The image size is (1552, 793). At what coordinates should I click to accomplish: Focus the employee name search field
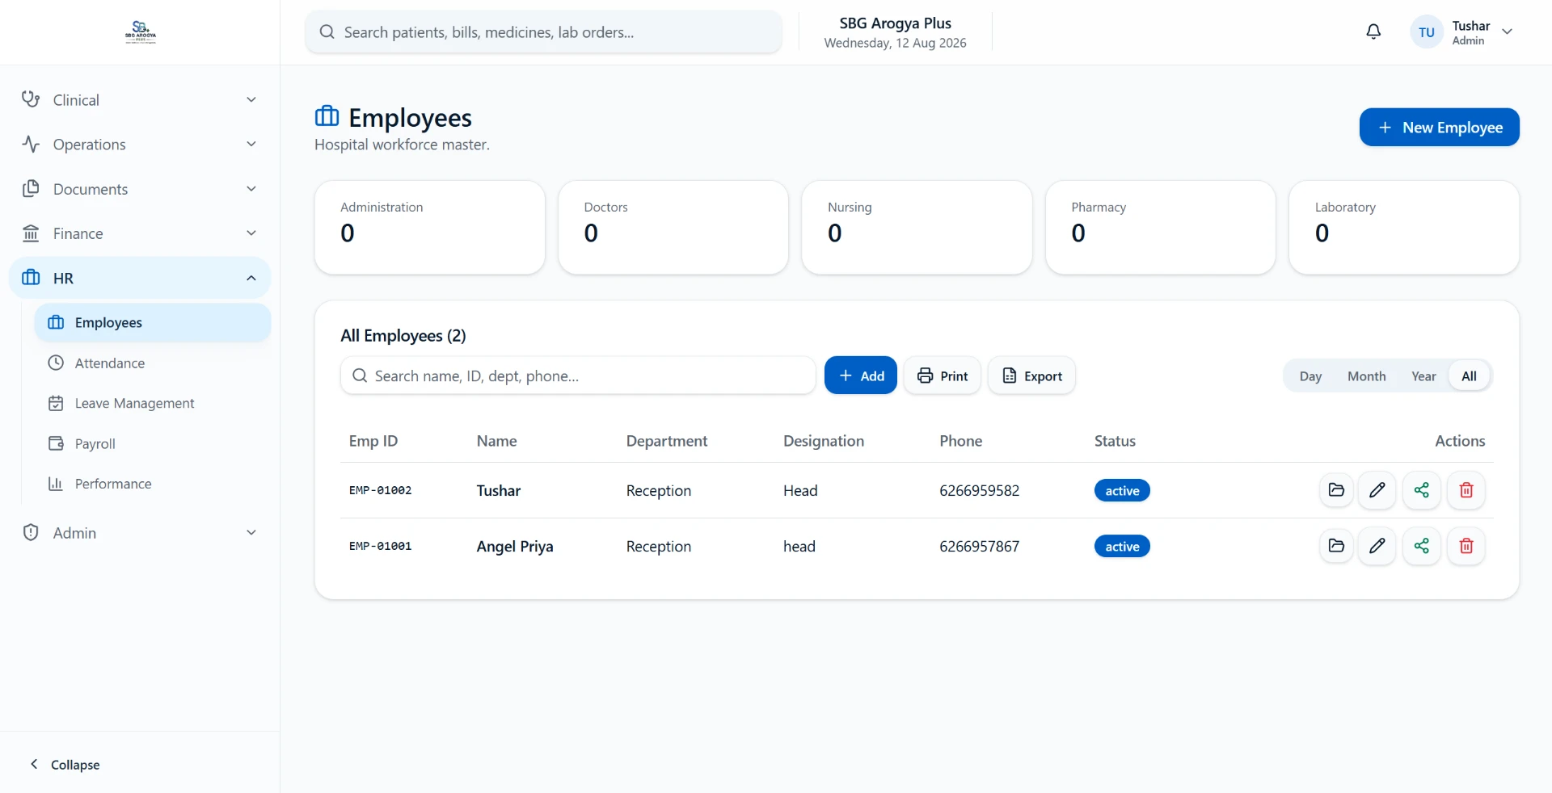[x=578, y=376]
